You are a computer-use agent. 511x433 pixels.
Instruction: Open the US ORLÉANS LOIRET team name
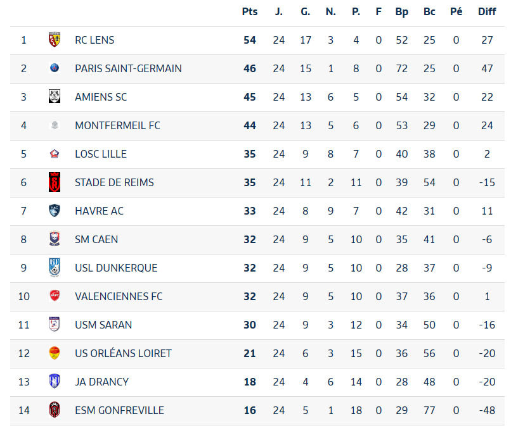click(x=123, y=353)
